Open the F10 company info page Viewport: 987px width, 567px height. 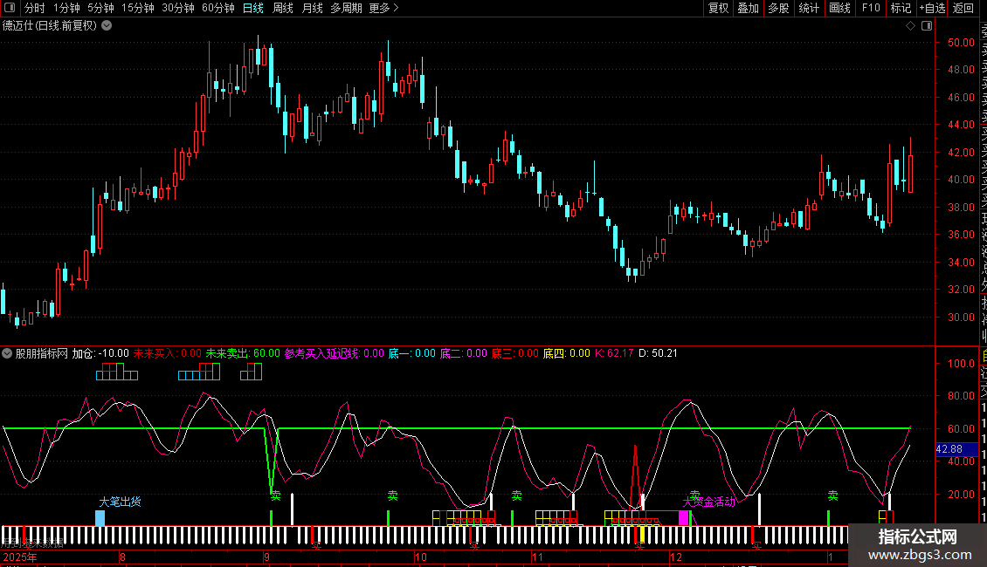pos(871,9)
